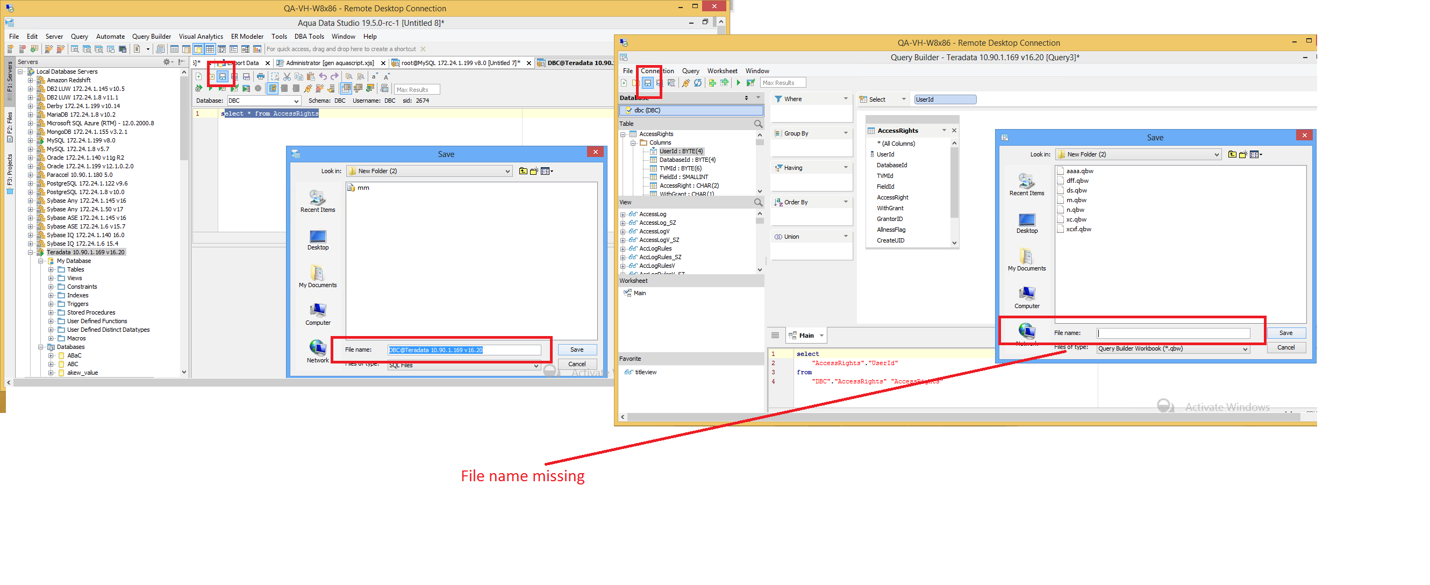Open the Where clause dropdown arrow
The image size is (1430, 585).
click(846, 99)
